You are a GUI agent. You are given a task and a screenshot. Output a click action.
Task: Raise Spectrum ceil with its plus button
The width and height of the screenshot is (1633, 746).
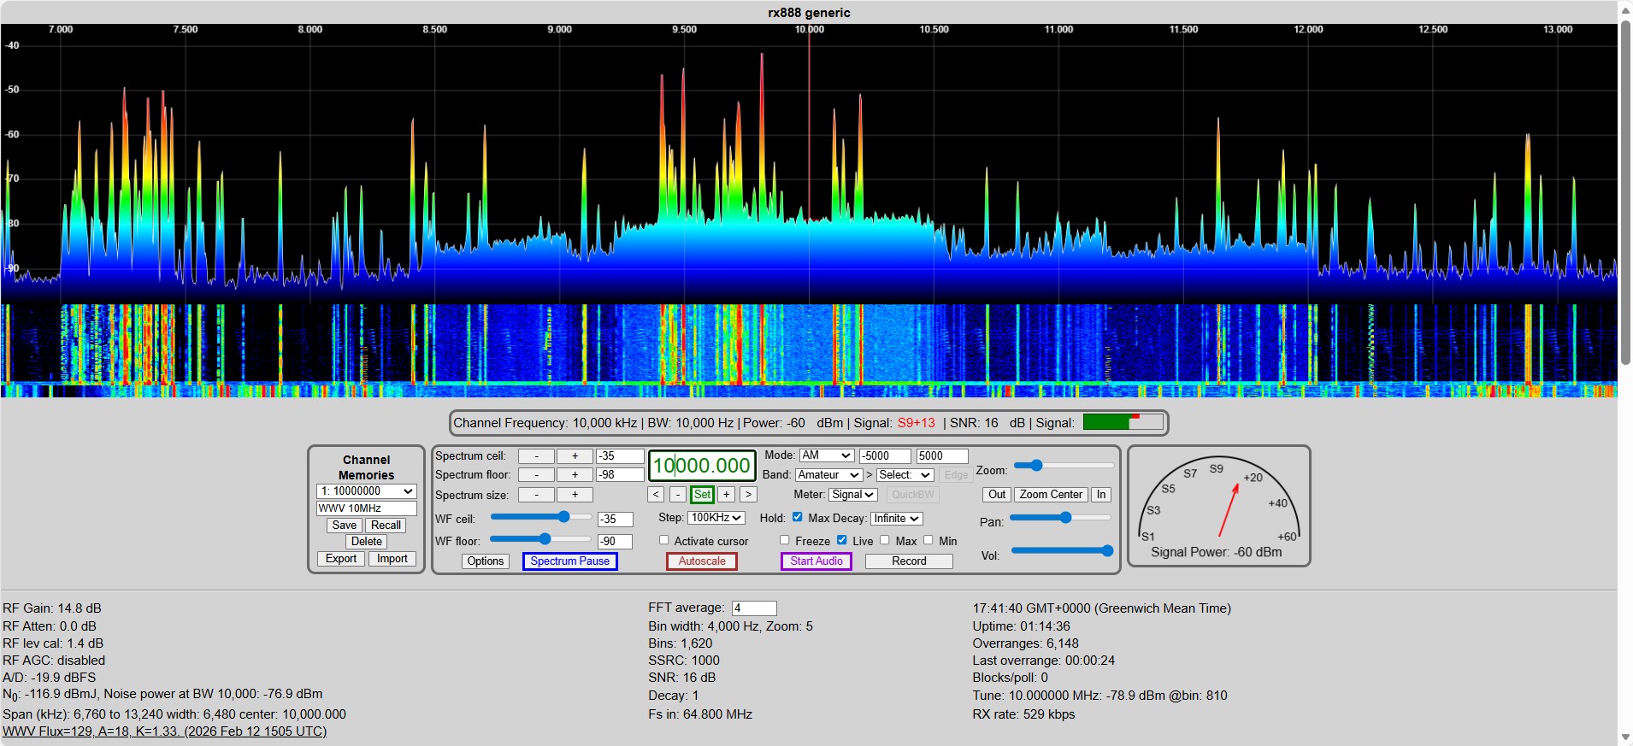coord(575,456)
